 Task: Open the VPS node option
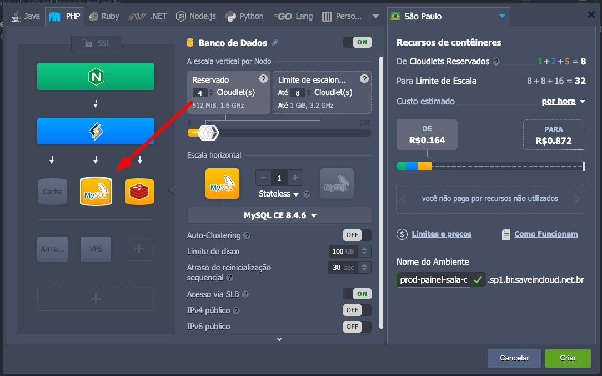pos(96,249)
